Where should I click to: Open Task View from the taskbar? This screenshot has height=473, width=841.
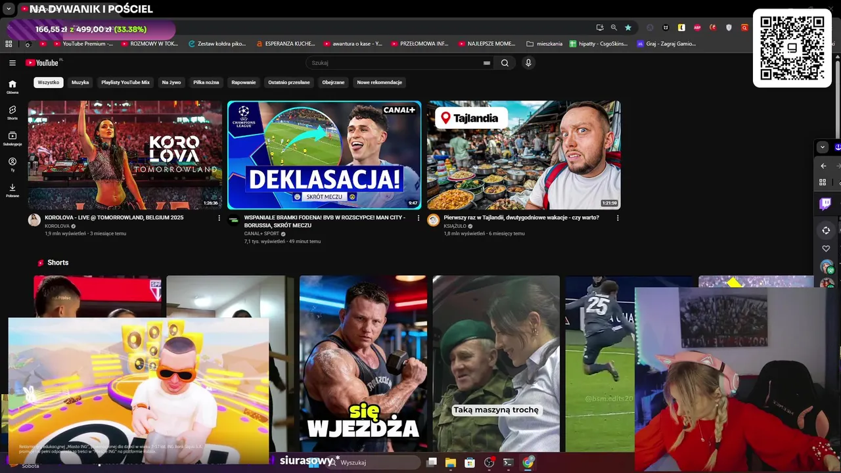(x=432, y=462)
